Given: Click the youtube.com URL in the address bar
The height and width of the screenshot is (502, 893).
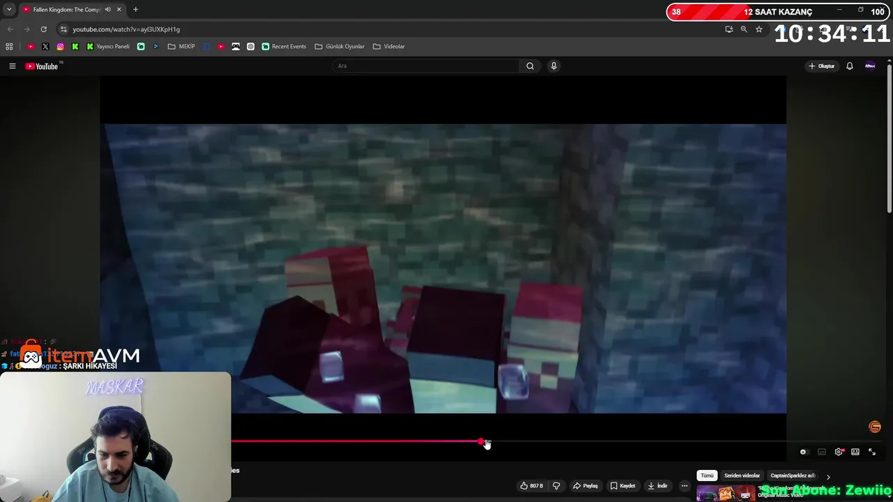Looking at the screenshot, I should pos(126,29).
